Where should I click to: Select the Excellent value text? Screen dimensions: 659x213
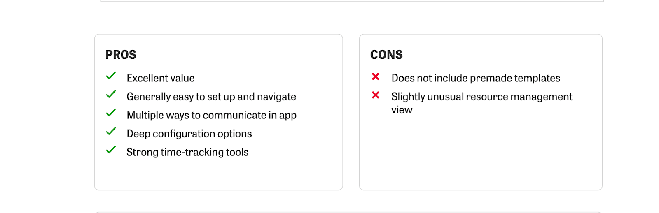161,78
